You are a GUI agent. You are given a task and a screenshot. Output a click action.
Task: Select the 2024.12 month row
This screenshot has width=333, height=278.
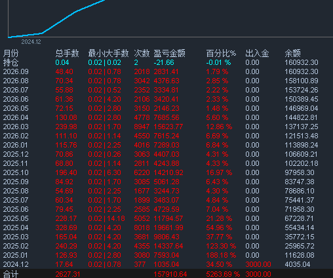tap(16, 265)
